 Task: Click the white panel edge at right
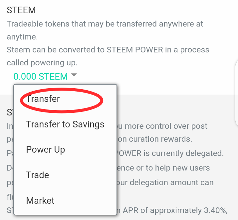[x=236, y=93]
